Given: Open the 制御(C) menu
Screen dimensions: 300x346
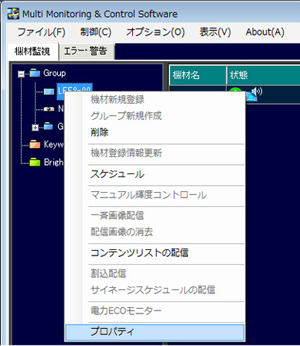Looking at the screenshot, I should tap(96, 33).
